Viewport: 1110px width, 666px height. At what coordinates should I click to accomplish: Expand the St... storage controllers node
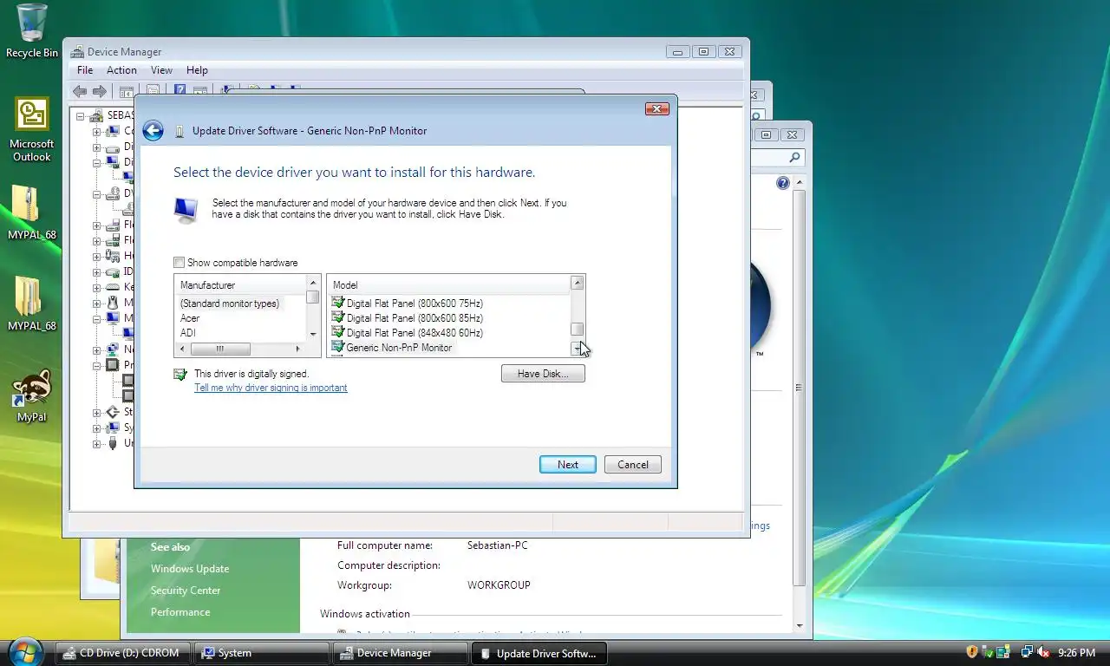pos(97,412)
